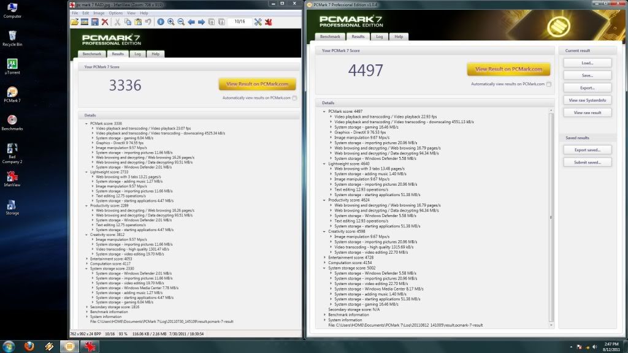Select the Benchmarks desktop icon
The width and height of the screenshot is (628, 353).
click(12, 123)
